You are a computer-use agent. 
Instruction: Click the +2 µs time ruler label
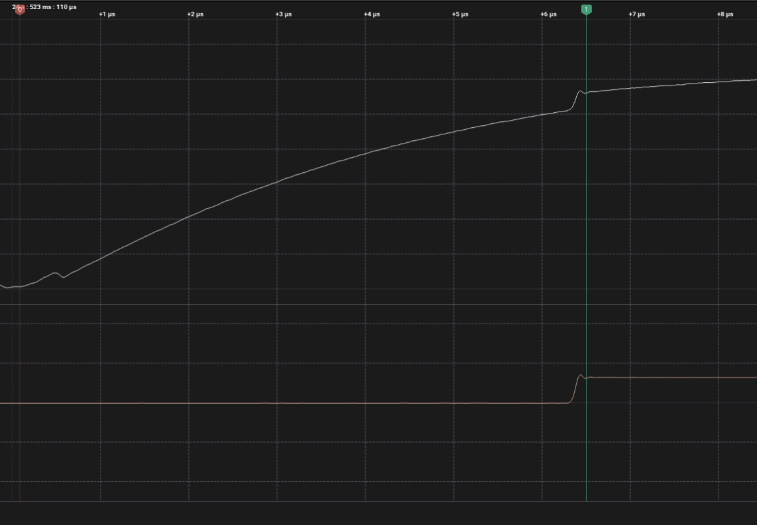pos(195,14)
